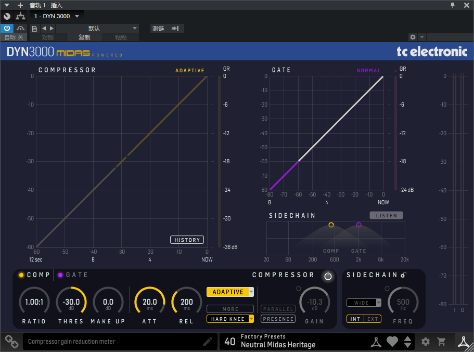Expand the arrow next to the host gear icon
Screen dimensions: 474x352
[421, 37]
